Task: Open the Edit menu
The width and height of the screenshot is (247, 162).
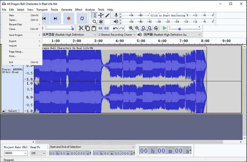Action: [11, 10]
